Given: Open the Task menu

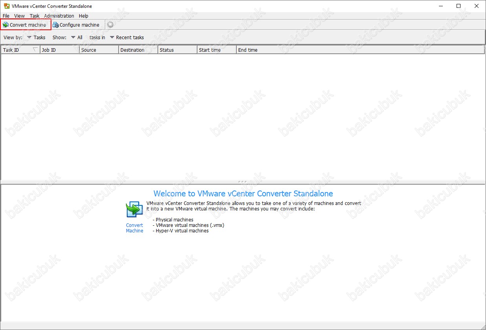Looking at the screenshot, I should (x=35, y=16).
